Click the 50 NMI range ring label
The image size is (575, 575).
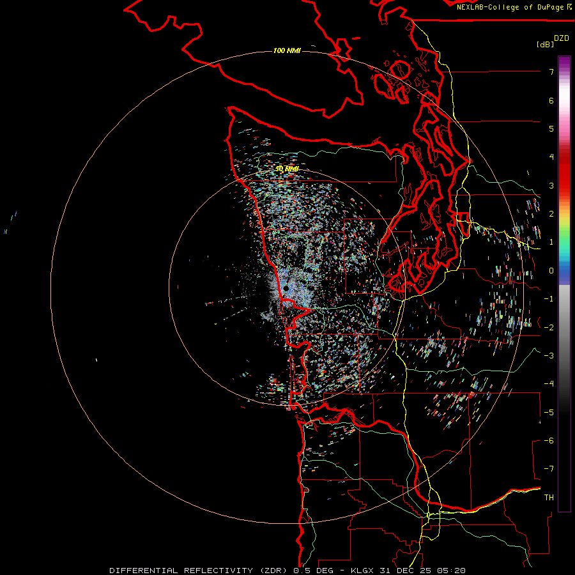point(287,169)
